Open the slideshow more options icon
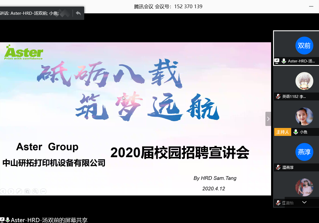Image resolution: width=319 pixels, height=223 pixels. pos(43,192)
